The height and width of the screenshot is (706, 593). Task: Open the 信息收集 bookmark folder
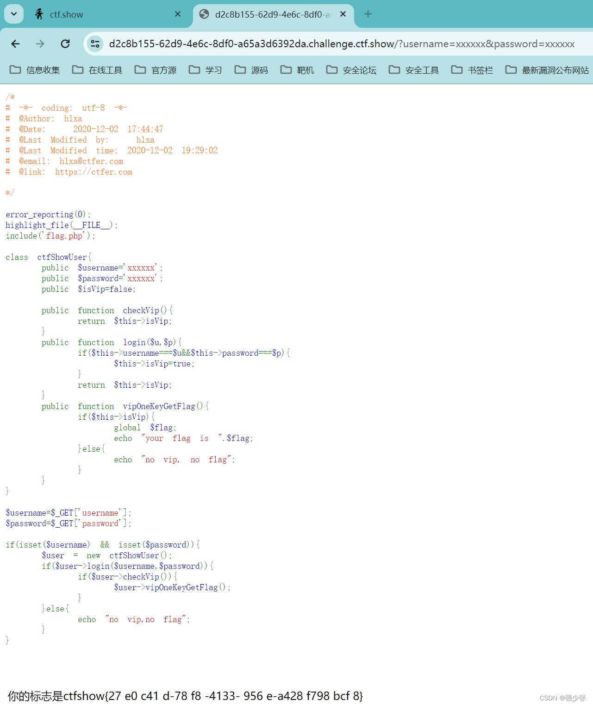pyautogui.click(x=35, y=70)
